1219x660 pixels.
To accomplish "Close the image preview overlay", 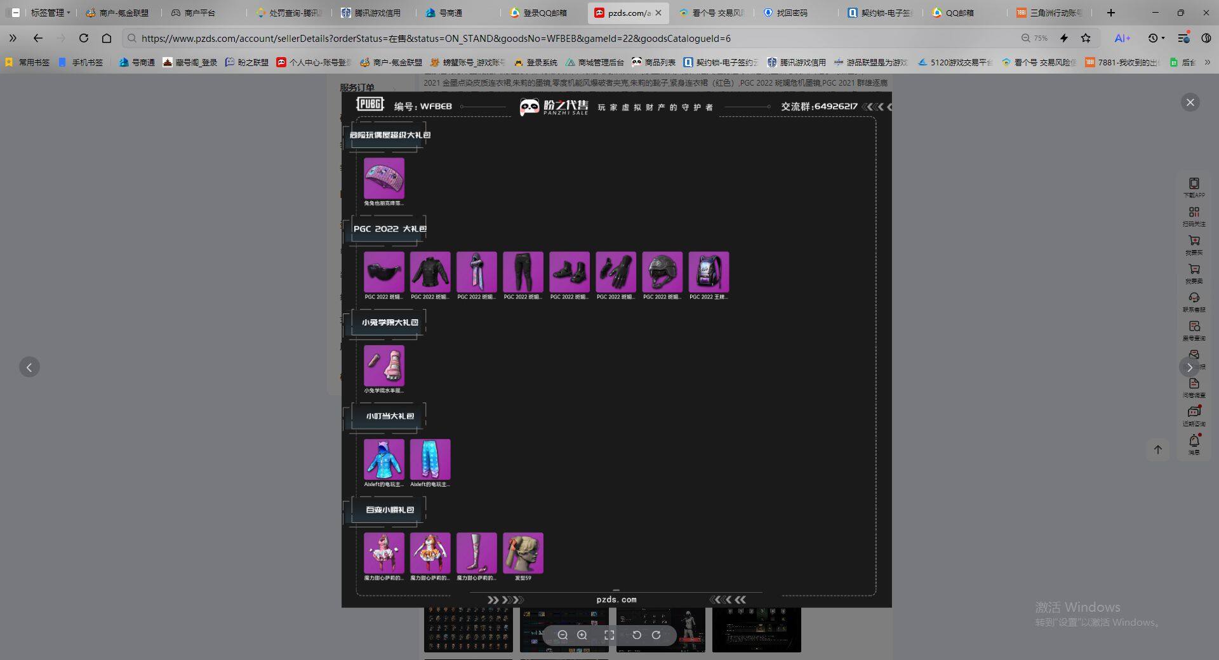I will coord(1190,102).
